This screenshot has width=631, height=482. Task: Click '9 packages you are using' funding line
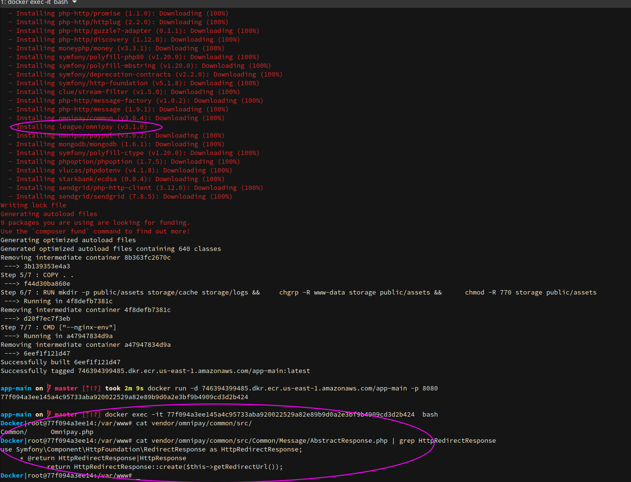95,223
